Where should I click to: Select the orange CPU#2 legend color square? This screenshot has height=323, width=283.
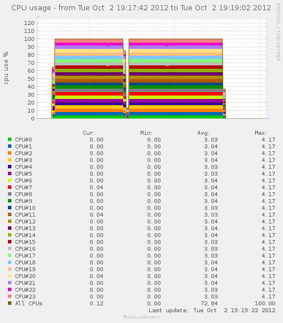tap(10, 153)
